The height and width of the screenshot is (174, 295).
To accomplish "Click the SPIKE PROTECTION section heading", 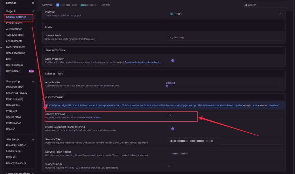I will click(x=55, y=50).
